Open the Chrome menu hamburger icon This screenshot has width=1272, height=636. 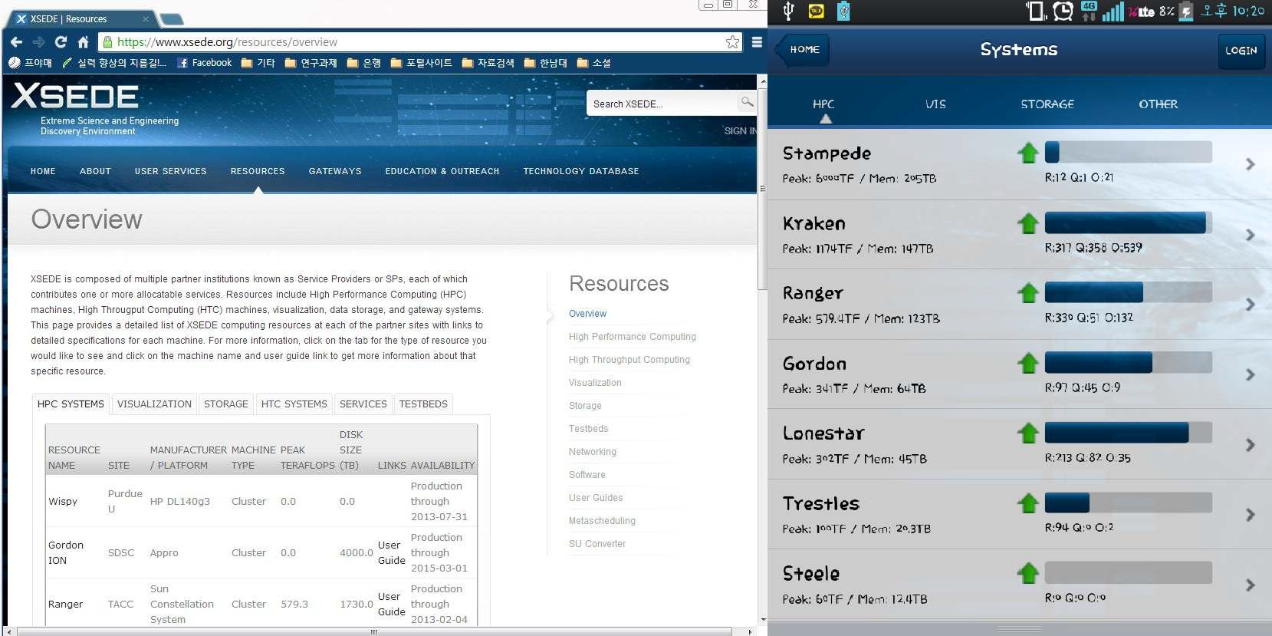[x=757, y=41]
